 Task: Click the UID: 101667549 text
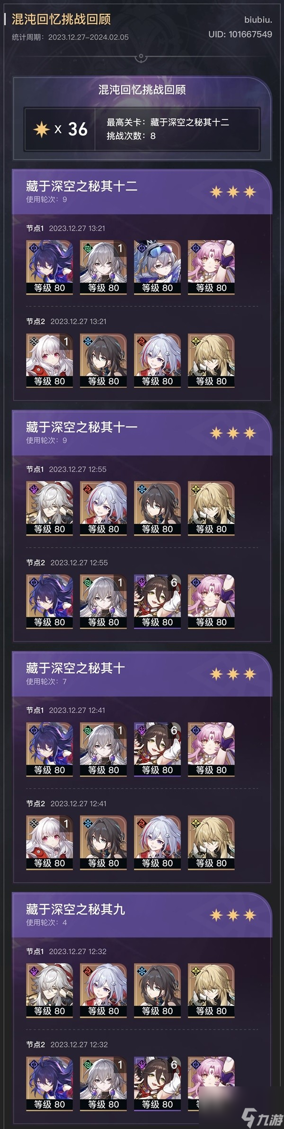coord(240,34)
